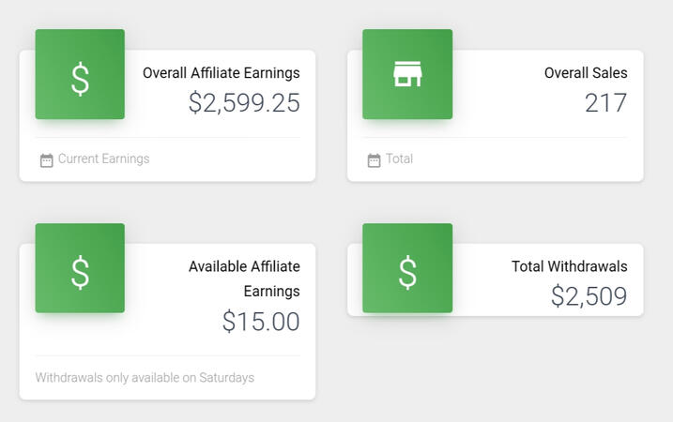Click the calendar icon beside Total
Viewport: 673px width, 422px height.
point(375,160)
